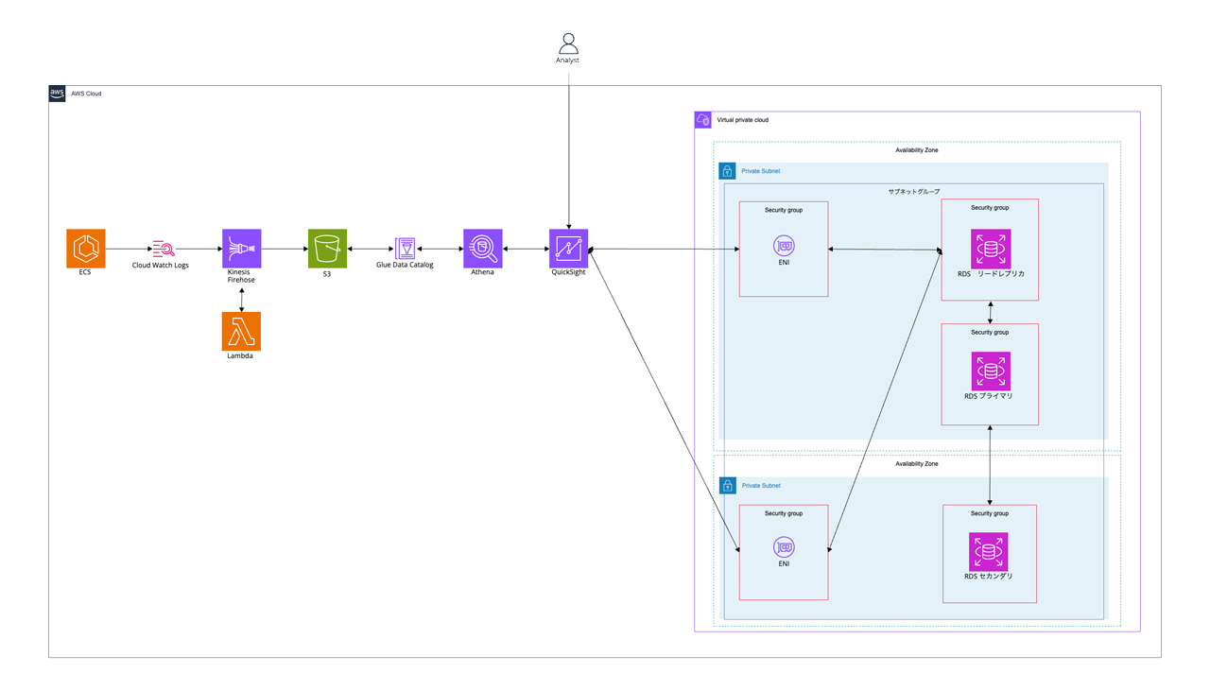
Task: Click "Security group" label above the RDS セカンダリ icon
Action: pos(990,514)
